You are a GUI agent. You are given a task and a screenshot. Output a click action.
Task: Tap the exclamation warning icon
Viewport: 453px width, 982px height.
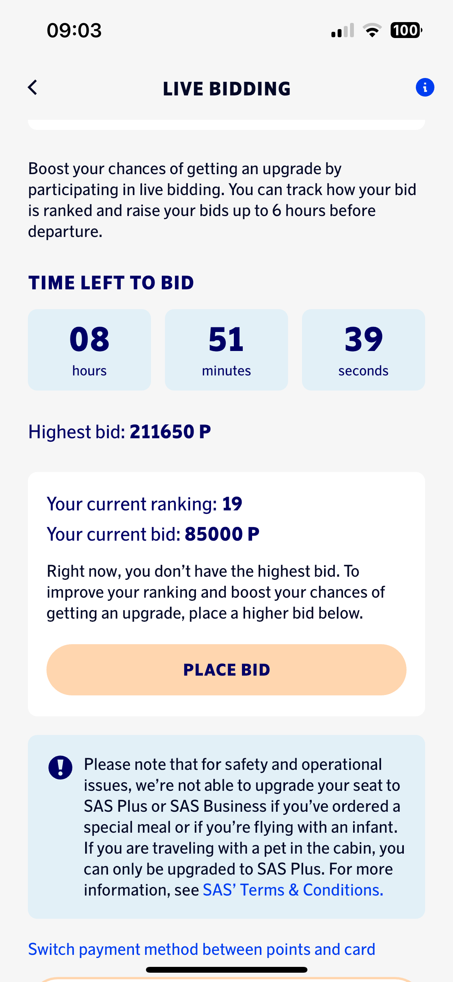60,767
